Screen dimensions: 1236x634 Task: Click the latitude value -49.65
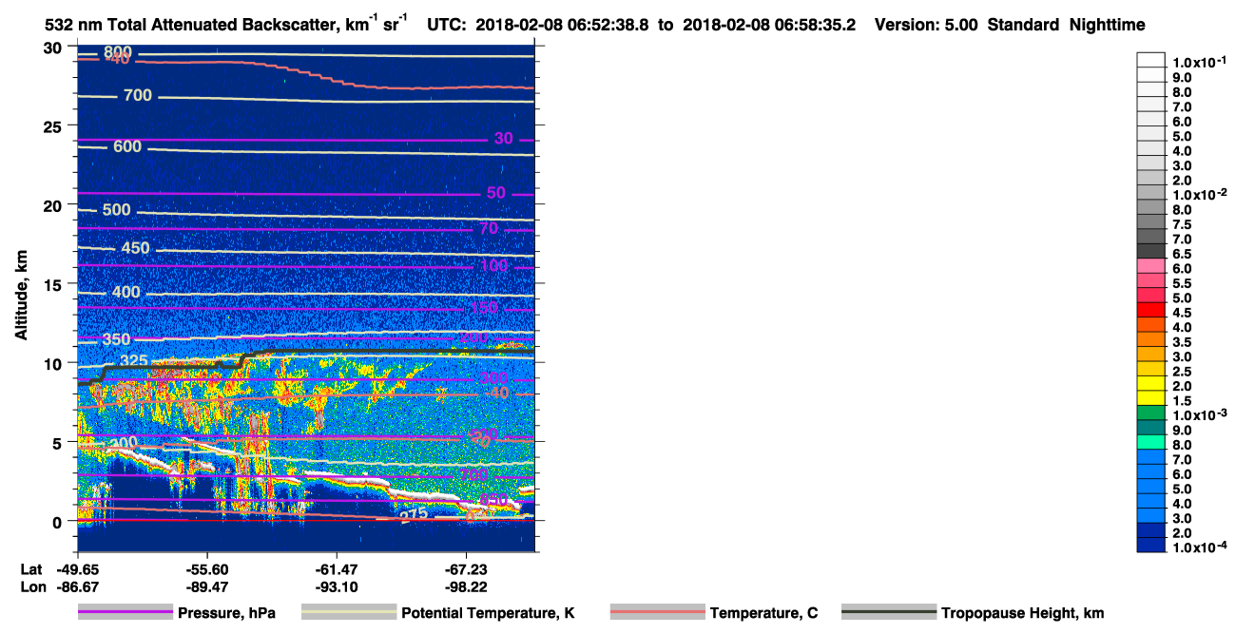77,568
